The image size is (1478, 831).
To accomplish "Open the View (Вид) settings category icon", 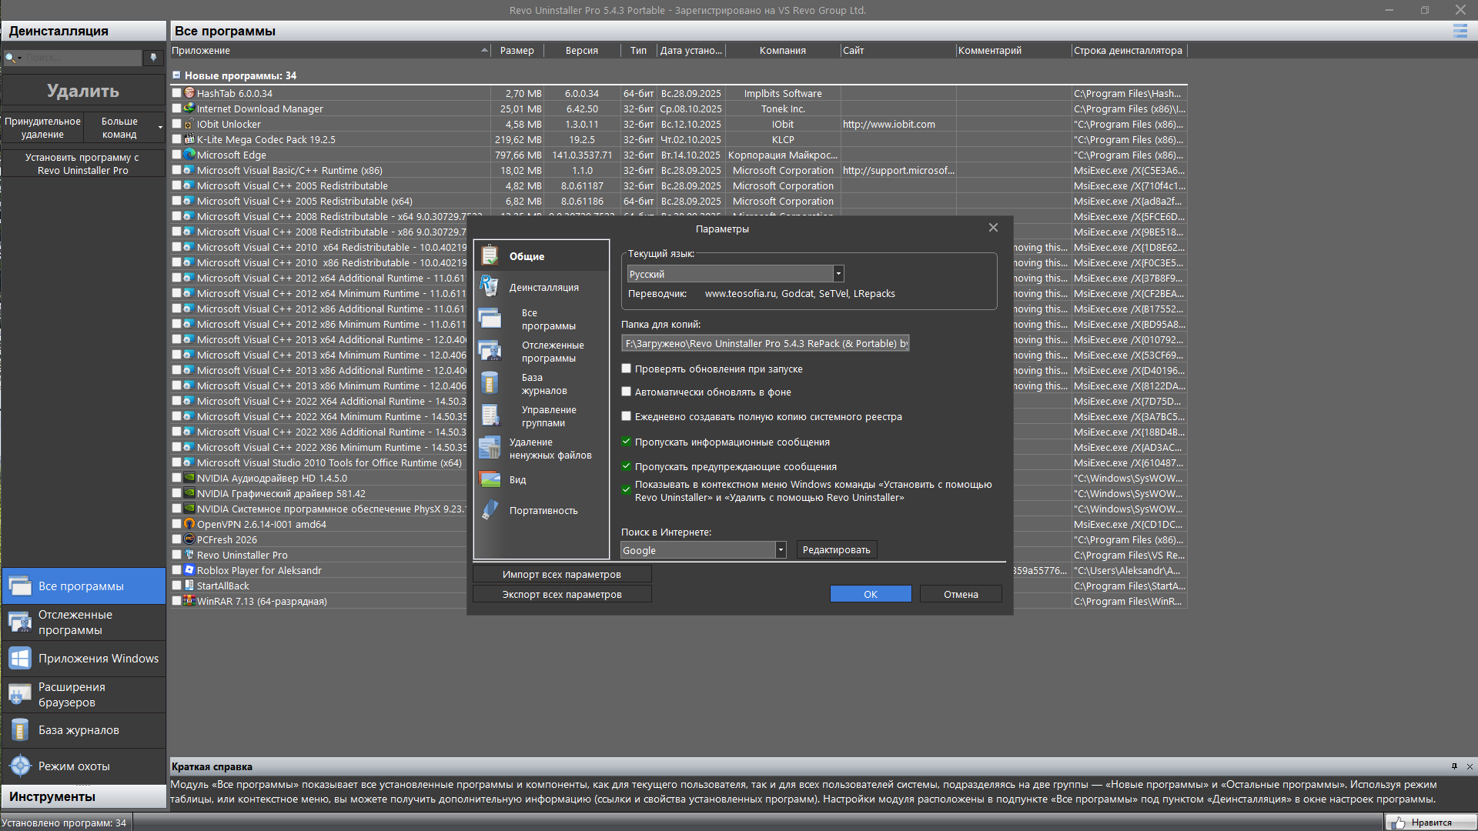I will coord(490,479).
